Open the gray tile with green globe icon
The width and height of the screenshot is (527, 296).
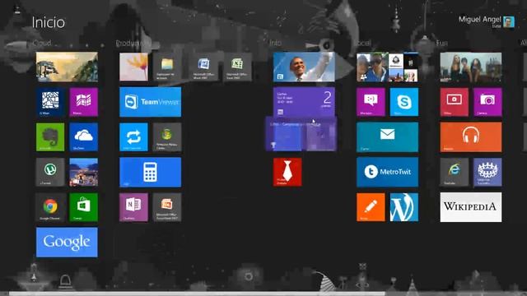167,137
